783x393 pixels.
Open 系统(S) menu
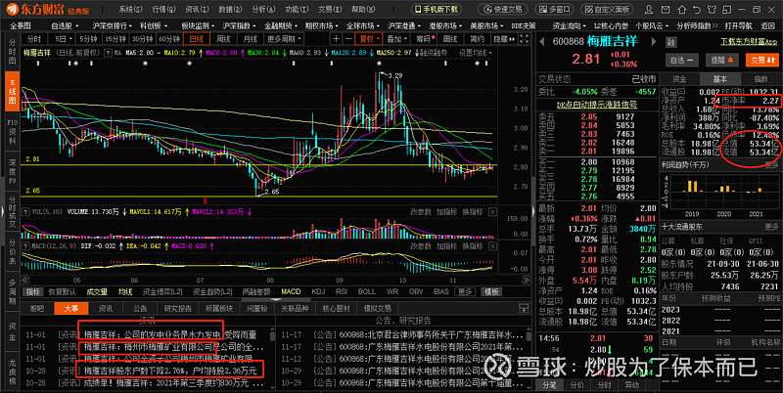(x=131, y=9)
